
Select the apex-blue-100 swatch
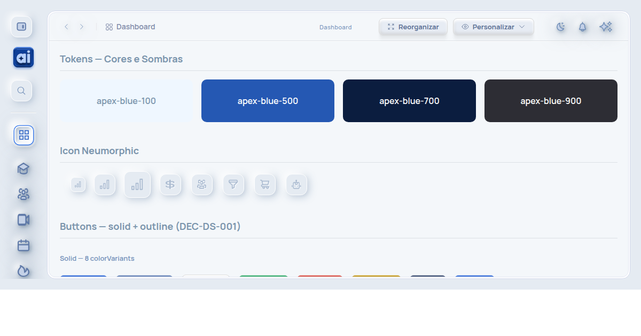[126, 101]
